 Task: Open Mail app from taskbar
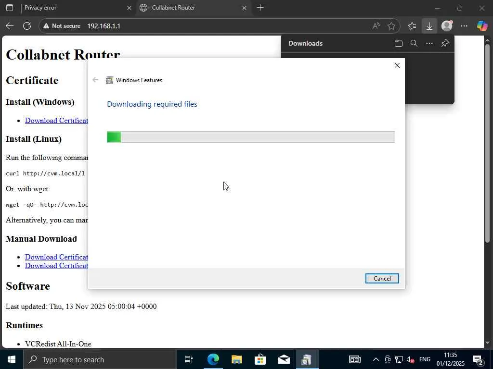[284, 359]
